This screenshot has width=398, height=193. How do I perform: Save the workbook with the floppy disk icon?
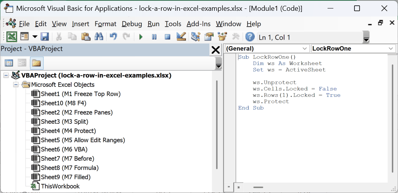[x=45, y=37]
